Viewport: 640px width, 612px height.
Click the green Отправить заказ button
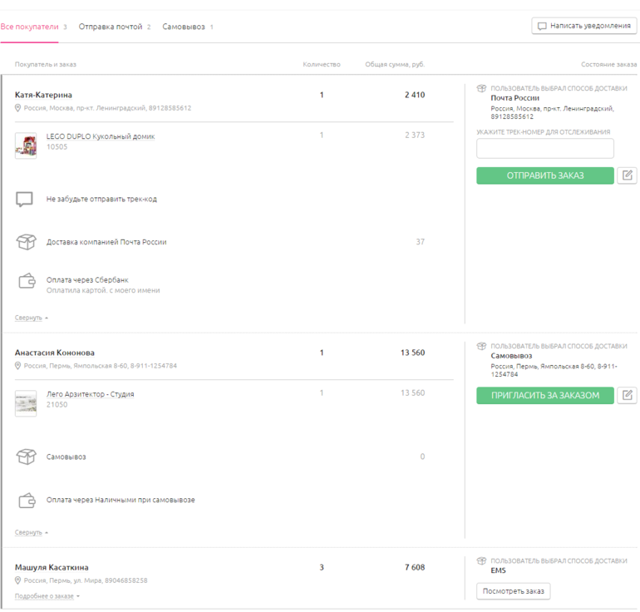[544, 175]
